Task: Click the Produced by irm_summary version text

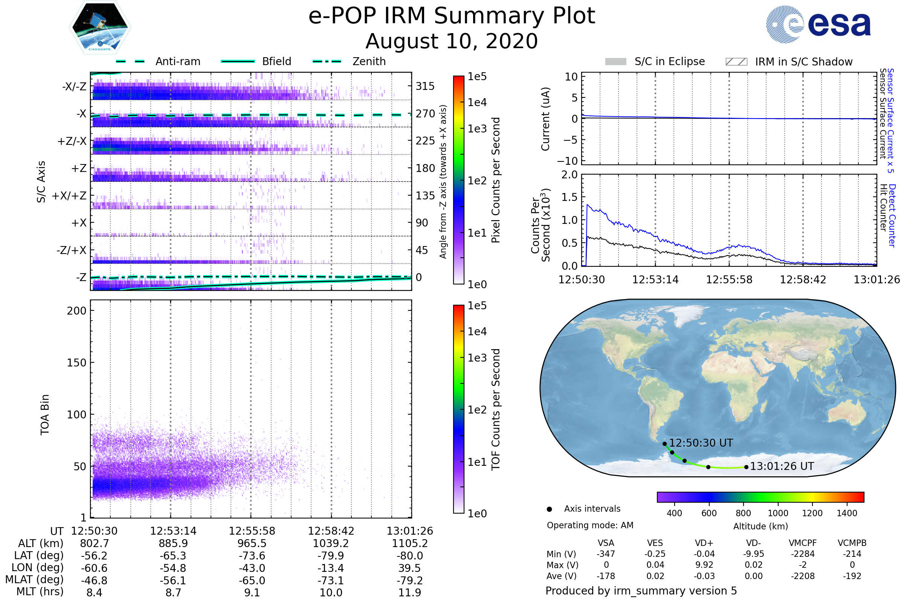Action: 641,590
